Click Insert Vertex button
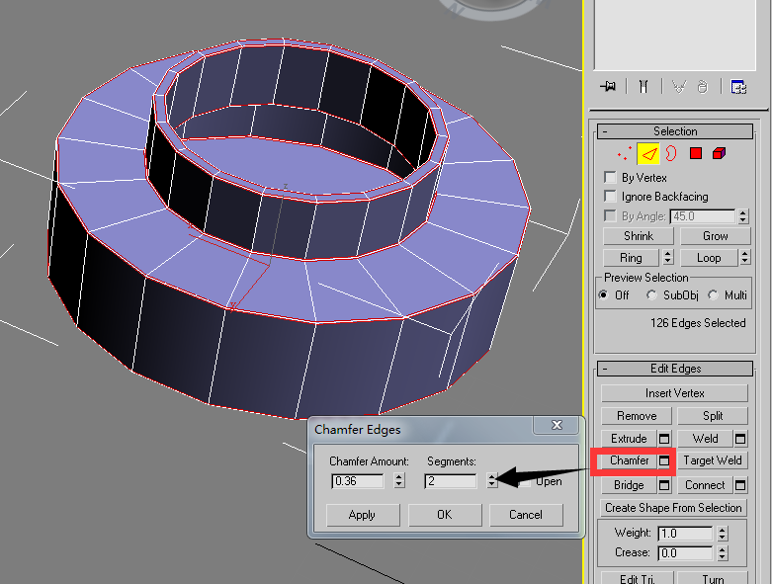 click(x=674, y=393)
